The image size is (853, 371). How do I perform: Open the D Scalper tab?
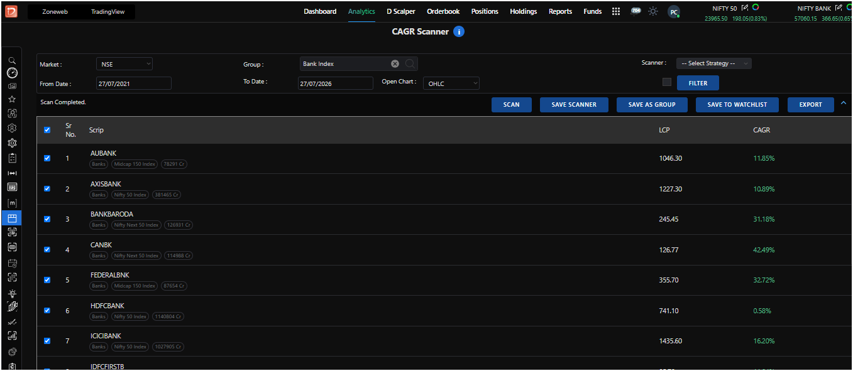click(x=401, y=11)
